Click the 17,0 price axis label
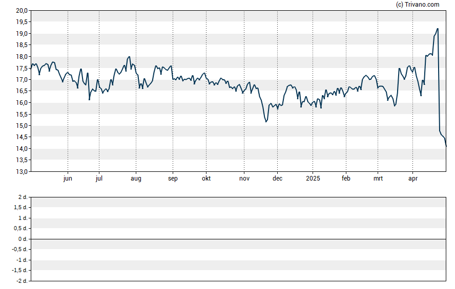This screenshot has width=455, height=289. tap(22, 80)
